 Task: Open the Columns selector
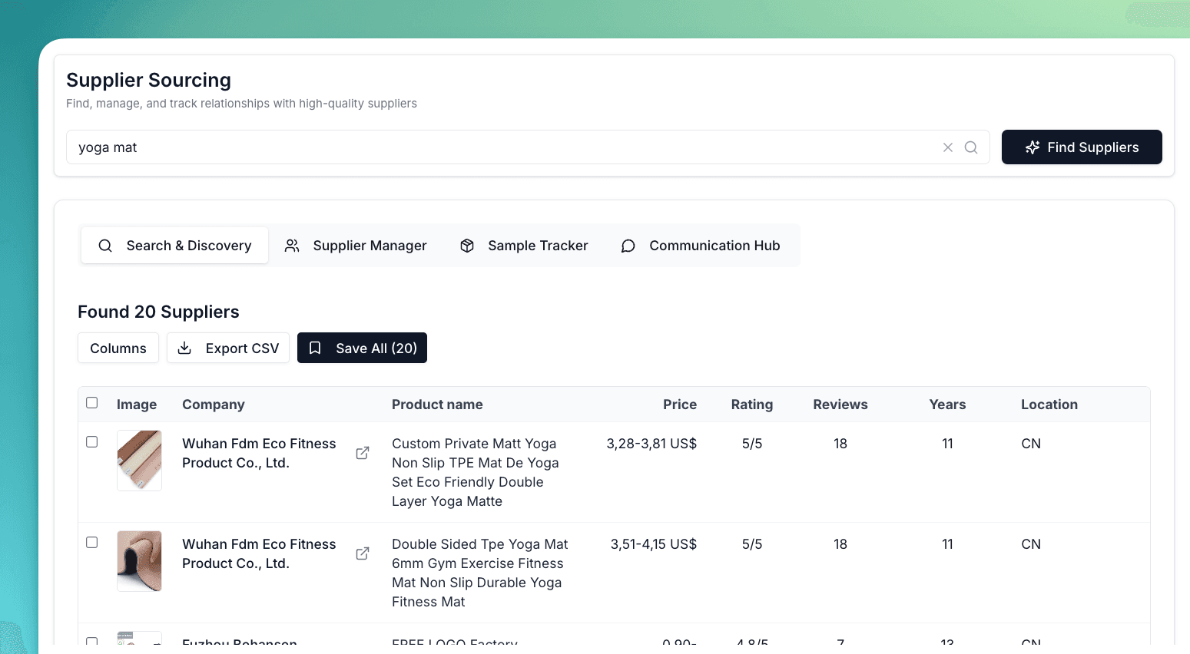[118, 348]
